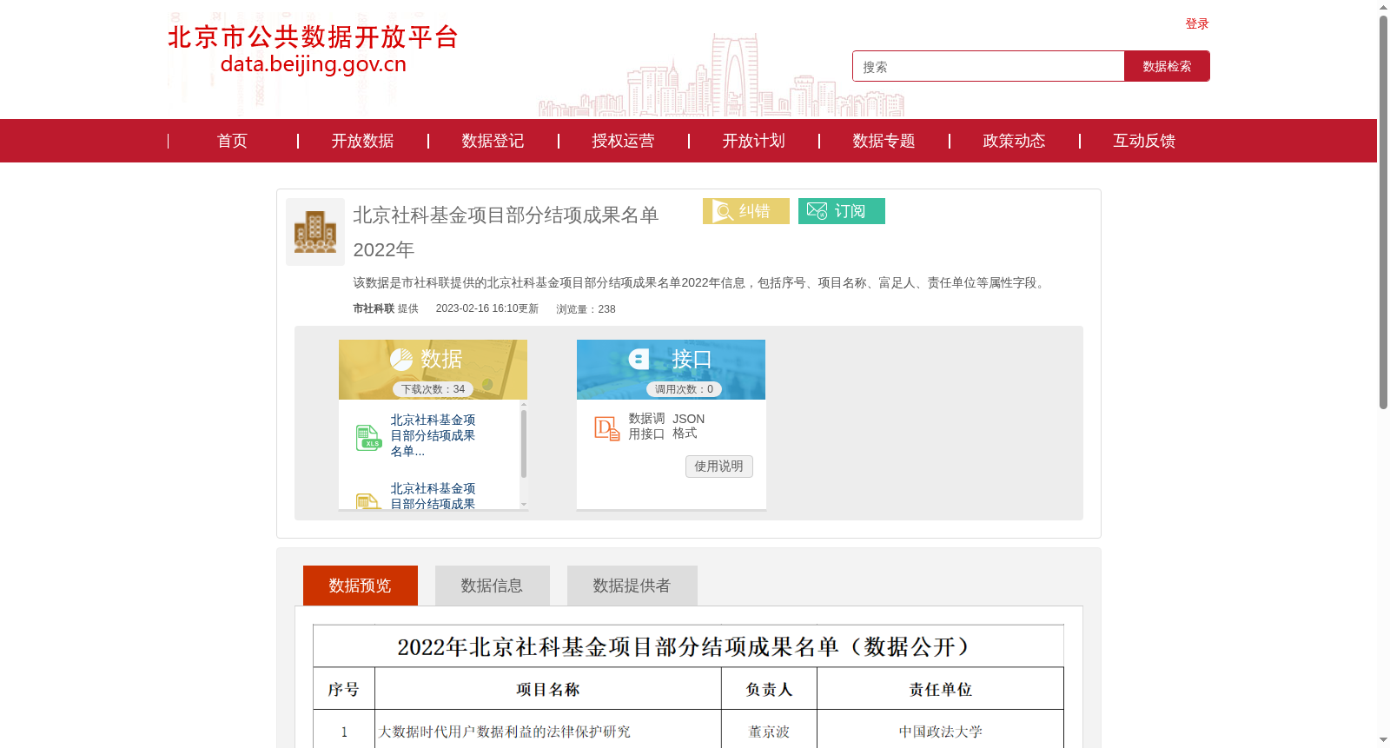Click the 下载次数：34 badge
Viewport: 1390px width, 748px height.
pos(433,389)
